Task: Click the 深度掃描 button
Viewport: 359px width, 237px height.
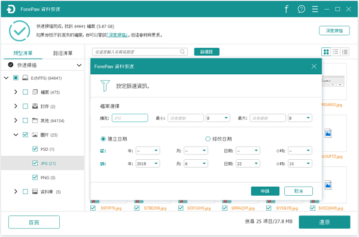Action: click(334, 31)
